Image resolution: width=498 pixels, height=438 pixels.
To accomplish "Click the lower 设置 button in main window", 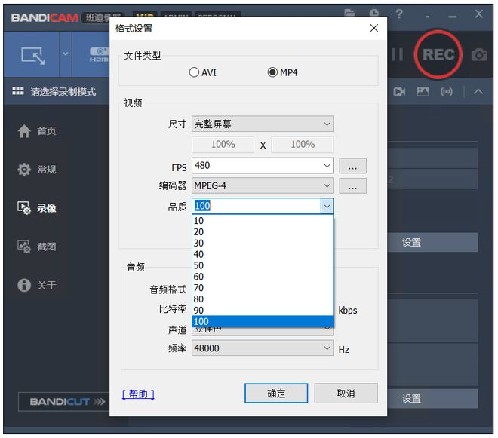I will point(432,399).
